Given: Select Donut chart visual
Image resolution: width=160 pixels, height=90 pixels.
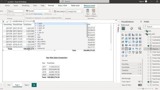Looking at the screenshot, I should click(x=137, y=42).
